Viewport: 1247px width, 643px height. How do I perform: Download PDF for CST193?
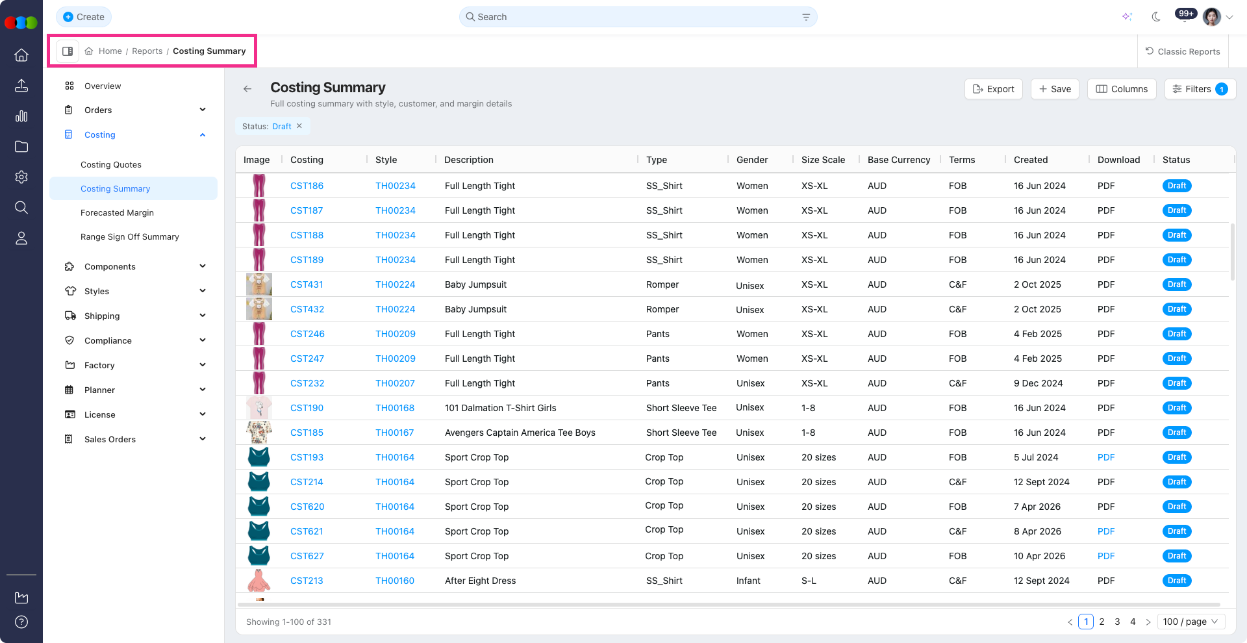point(1106,457)
